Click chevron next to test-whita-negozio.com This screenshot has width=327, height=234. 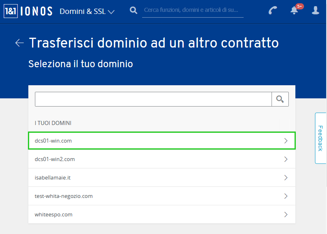coord(286,196)
